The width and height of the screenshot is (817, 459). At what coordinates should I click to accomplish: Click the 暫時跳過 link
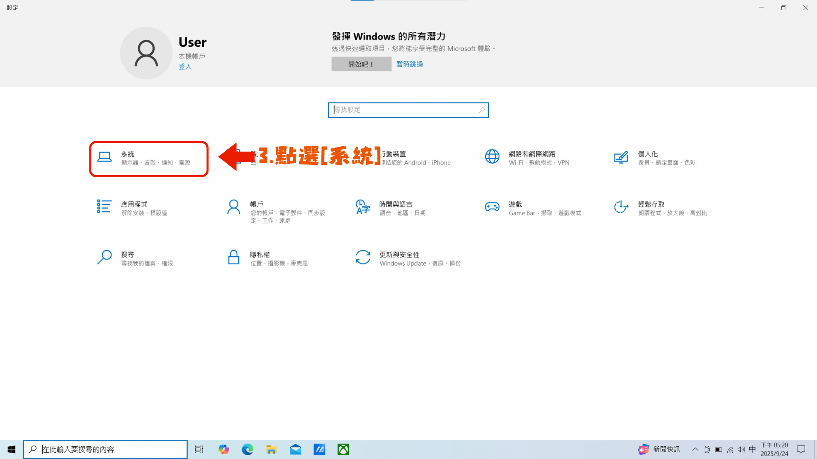tap(409, 64)
